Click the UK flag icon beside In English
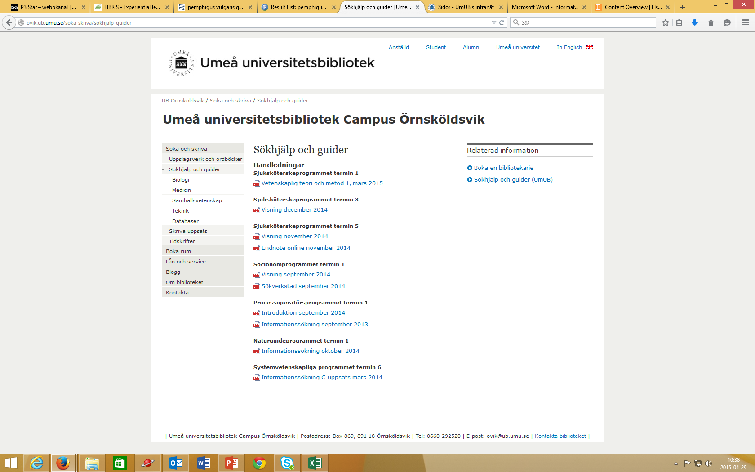This screenshot has height=472, width=755. click(590, 47)
